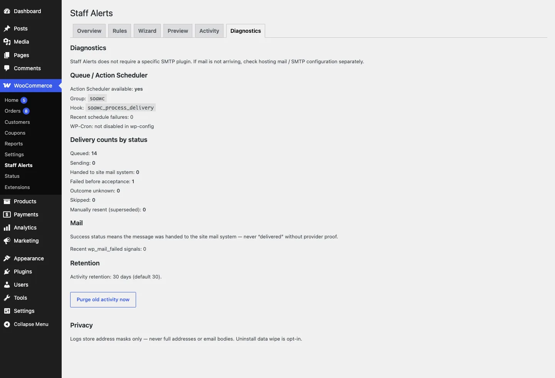Image resolution: width=555 pixels, height=378 pixels.
Task: Click the Orders count badge 8
Action: (x=26, y=111)
